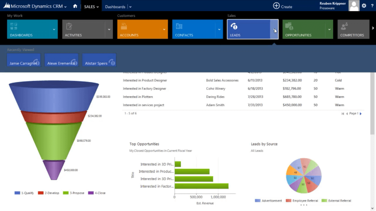The image size is (376, 211).
Task: Select the Activities tile
Action: point(85,29)
